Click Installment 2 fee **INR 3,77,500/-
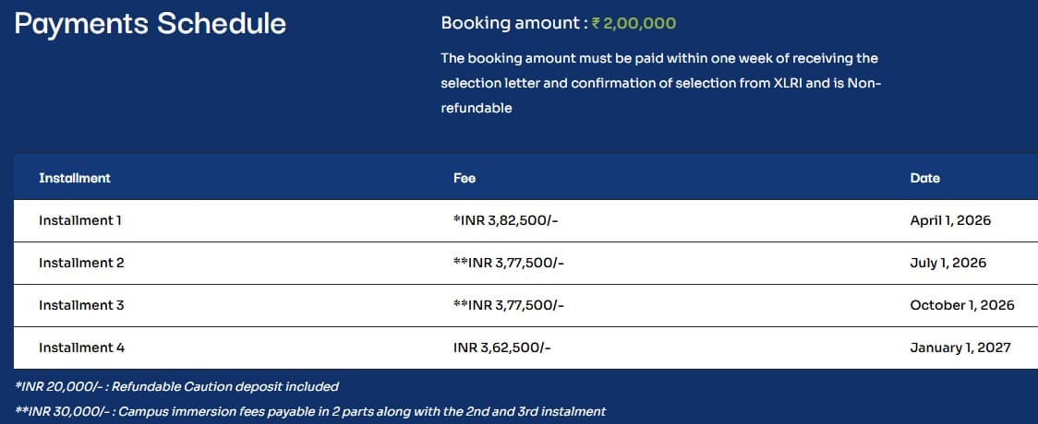This screenshot has width=1038, height=424. coord(509,263)
